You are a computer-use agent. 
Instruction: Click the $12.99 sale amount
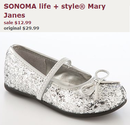23,22
